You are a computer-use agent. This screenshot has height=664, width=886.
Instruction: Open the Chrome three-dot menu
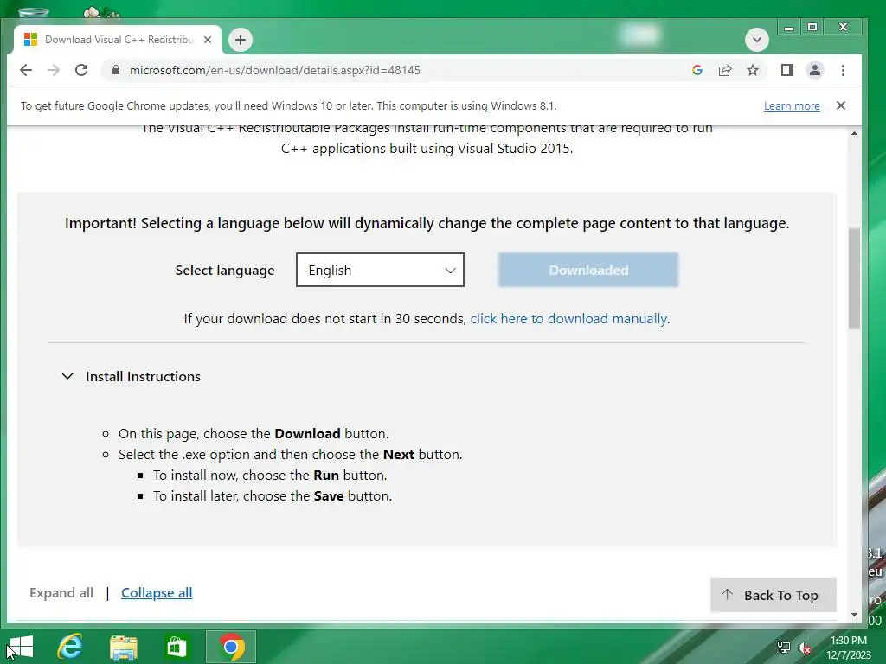click(x=843, y=70)
